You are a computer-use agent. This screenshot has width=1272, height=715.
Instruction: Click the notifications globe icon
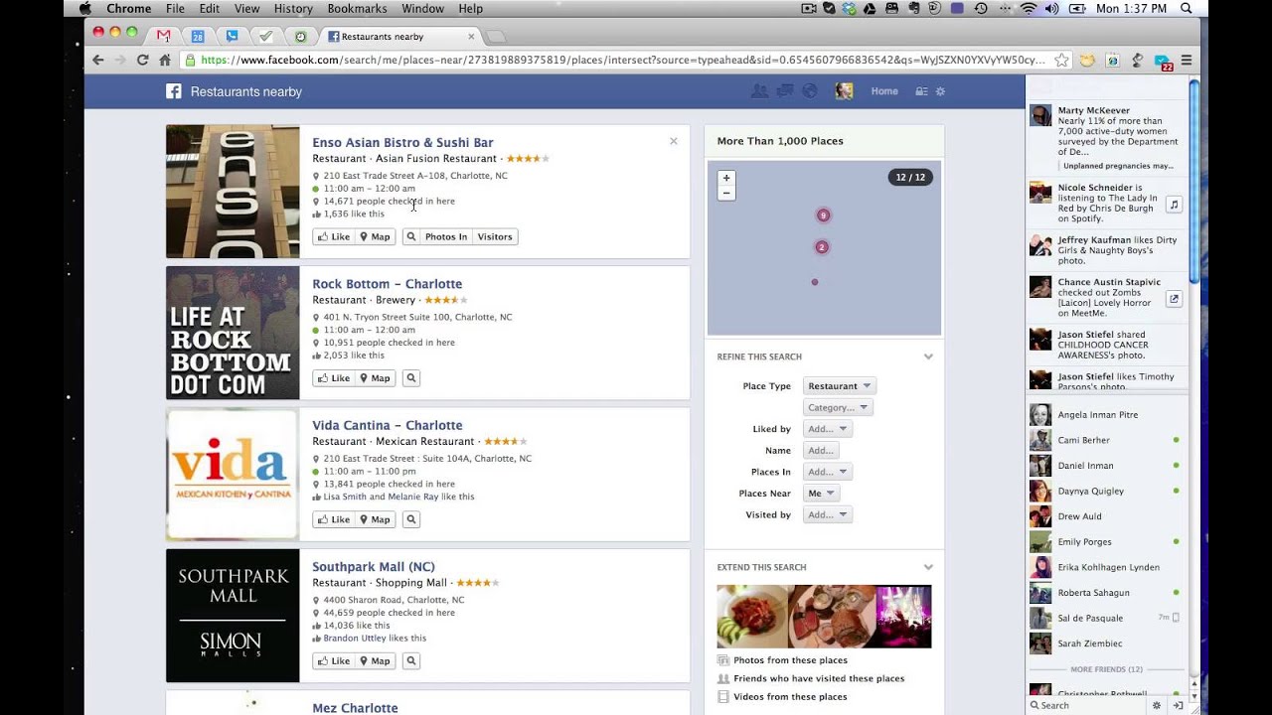(809, 91)
